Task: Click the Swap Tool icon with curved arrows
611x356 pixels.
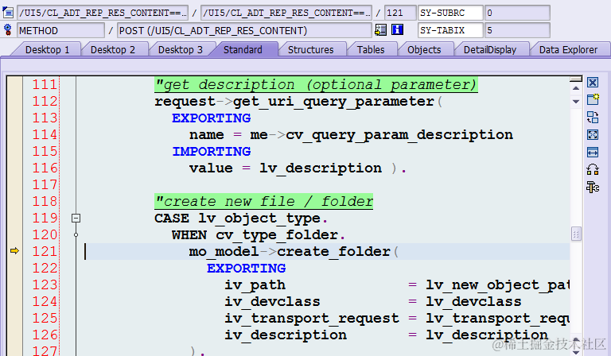Action: pos(593,169)
